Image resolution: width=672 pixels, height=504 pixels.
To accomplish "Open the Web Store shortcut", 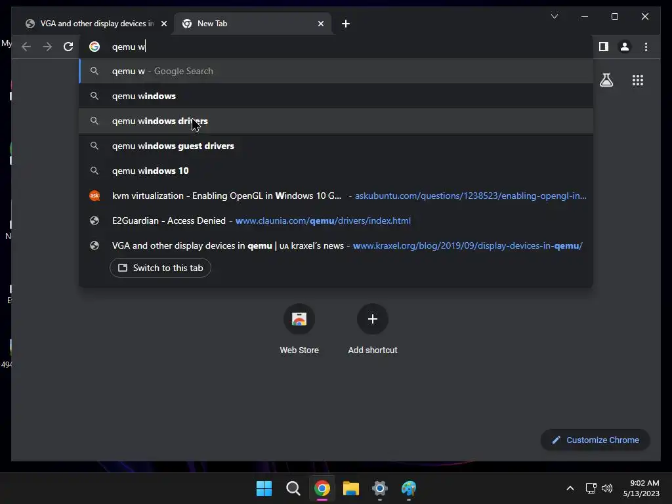I will click(x=299, y=329).
